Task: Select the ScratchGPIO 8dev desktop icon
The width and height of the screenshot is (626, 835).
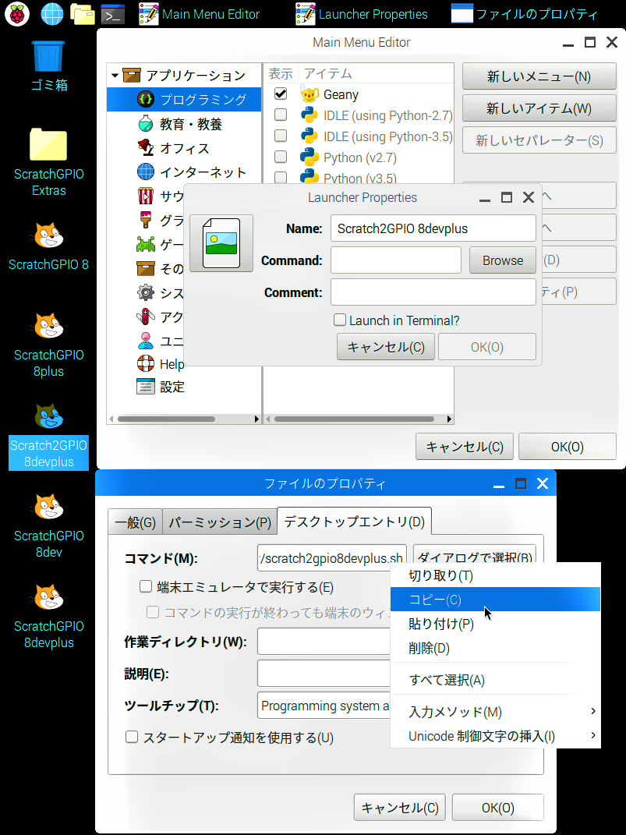Action: pos(48,526)
